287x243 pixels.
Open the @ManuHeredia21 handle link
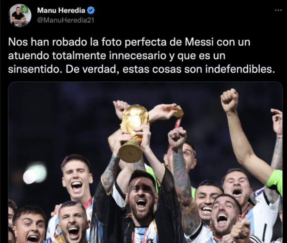tap(66, 20)
